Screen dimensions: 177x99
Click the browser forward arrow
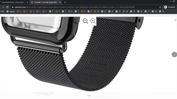(x=3, y=7)
